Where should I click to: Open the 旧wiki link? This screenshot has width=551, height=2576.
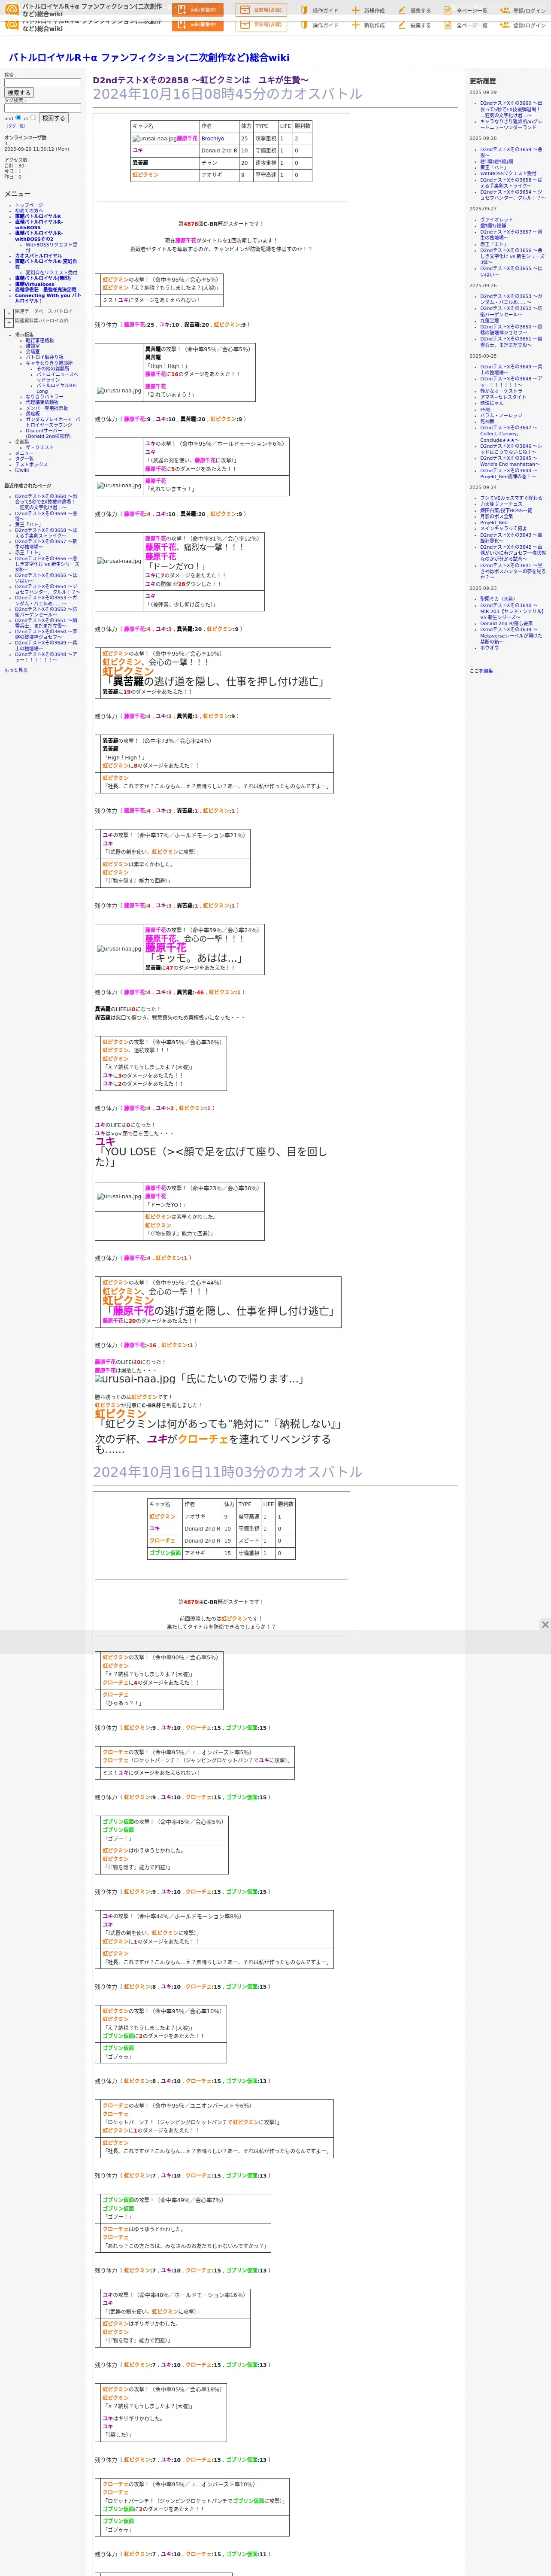point(22,470)
